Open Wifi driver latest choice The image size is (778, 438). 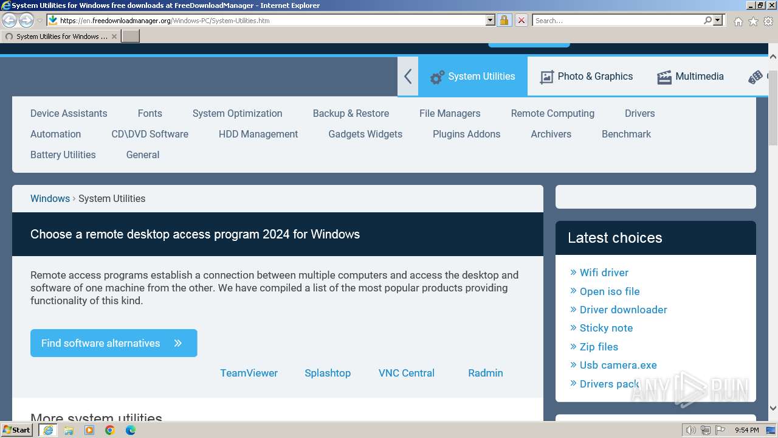pos(604,273)
